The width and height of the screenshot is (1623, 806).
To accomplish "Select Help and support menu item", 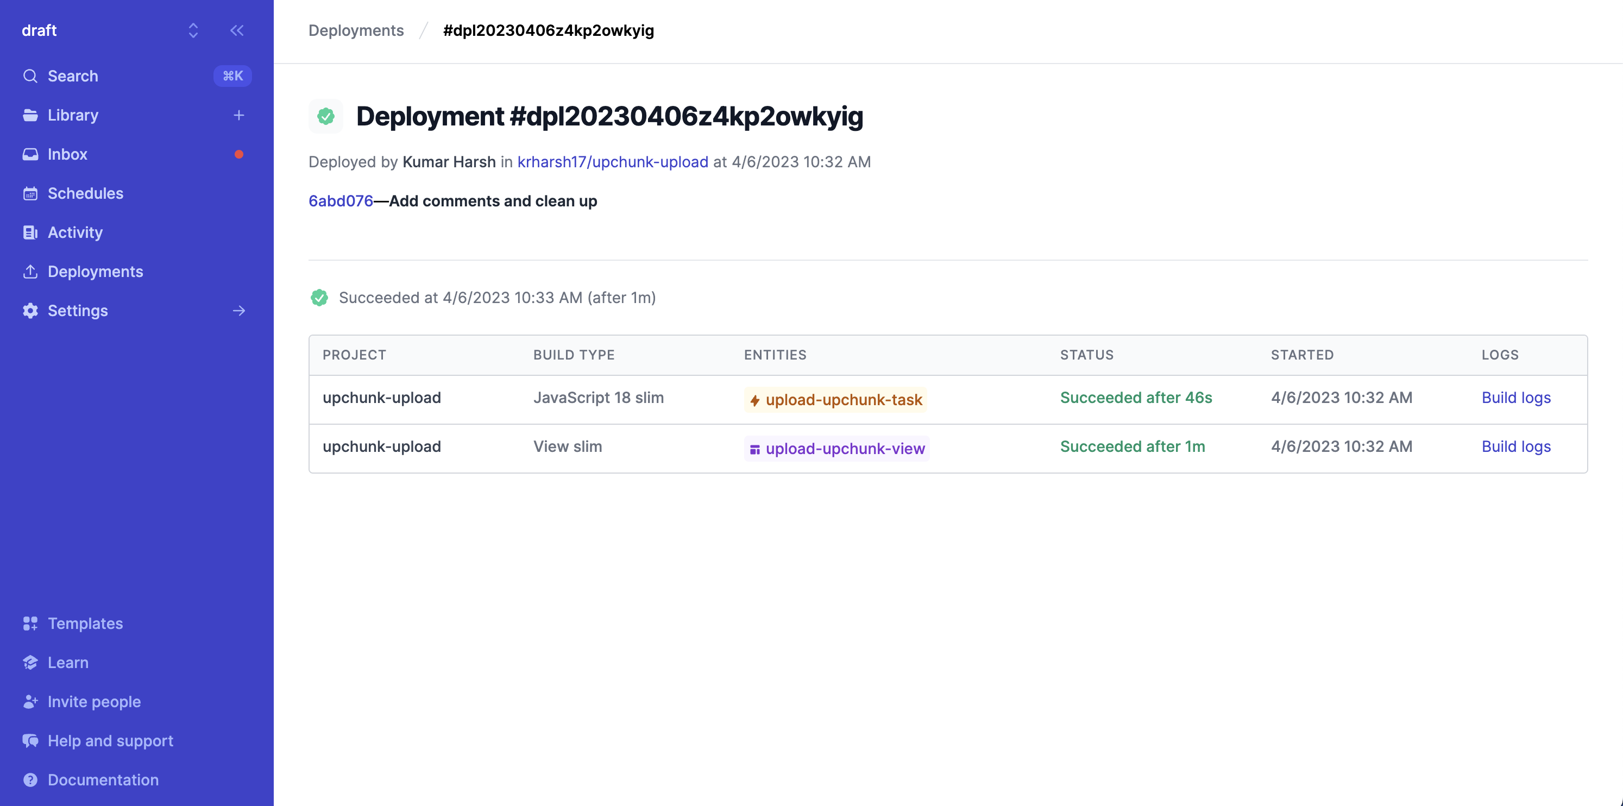I will tap(110, 740).
